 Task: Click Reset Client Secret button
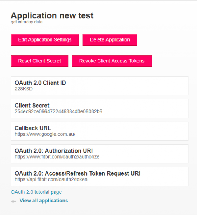[39, 61]
